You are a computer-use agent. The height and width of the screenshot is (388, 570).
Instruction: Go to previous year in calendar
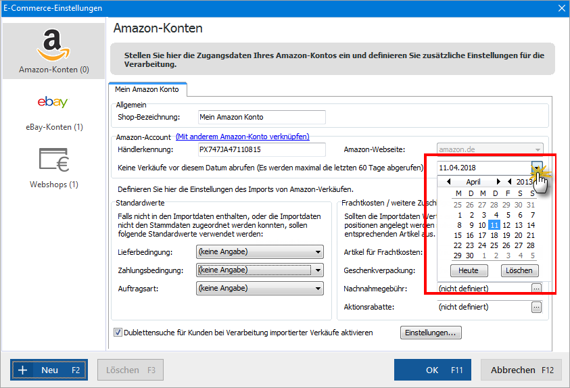point(510,181)
